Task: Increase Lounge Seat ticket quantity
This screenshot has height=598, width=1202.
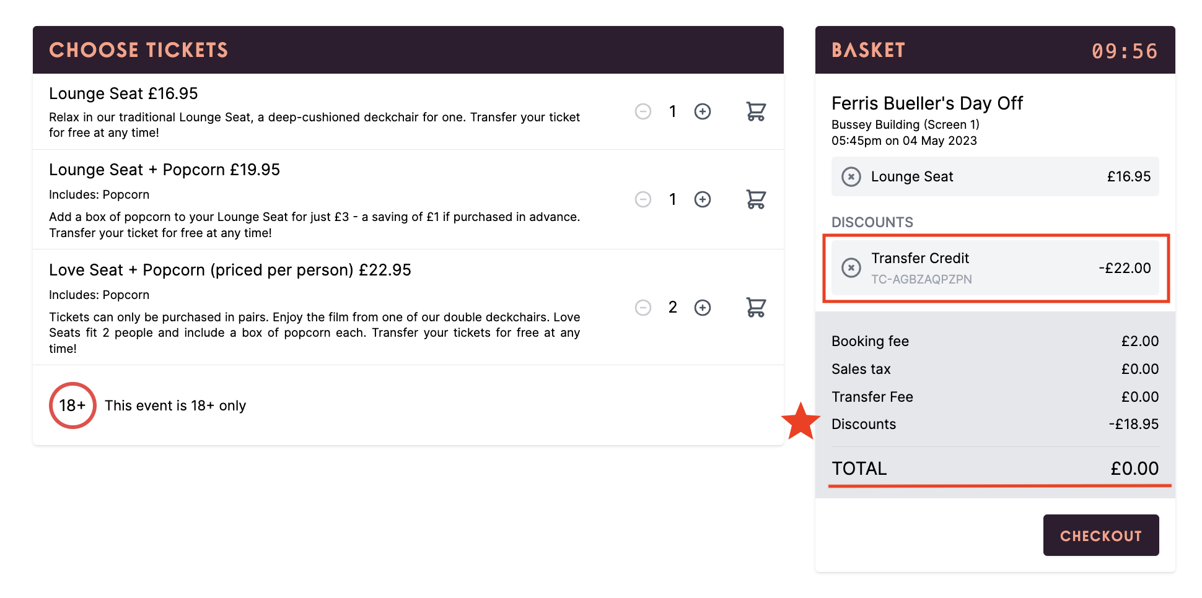Action: pyautogui.click(x=702, y=111)
